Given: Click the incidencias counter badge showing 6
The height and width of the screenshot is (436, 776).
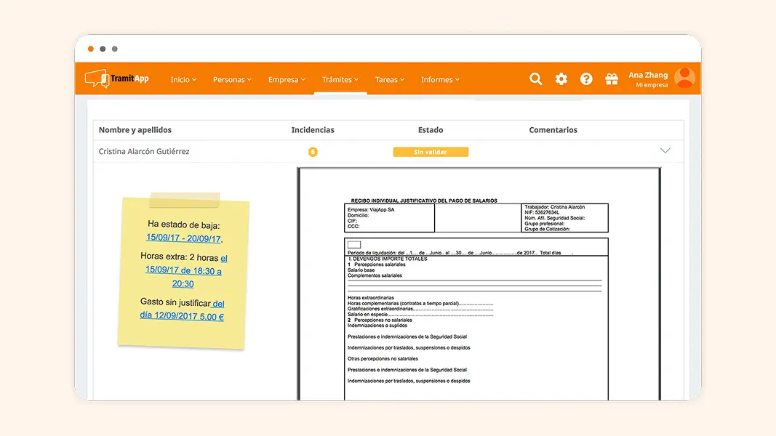Looking at the screenshot, I should [313, 152].
